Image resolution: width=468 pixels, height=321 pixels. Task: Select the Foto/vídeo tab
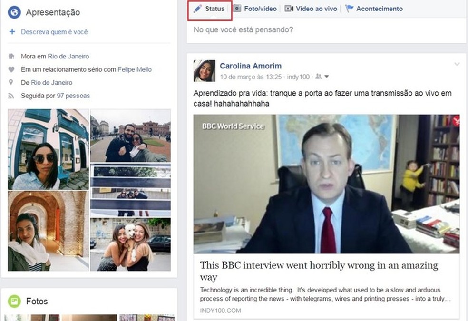coord(255,9)
